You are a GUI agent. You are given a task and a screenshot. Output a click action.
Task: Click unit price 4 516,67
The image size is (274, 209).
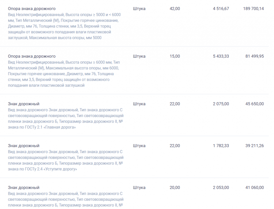pos(221,9)
